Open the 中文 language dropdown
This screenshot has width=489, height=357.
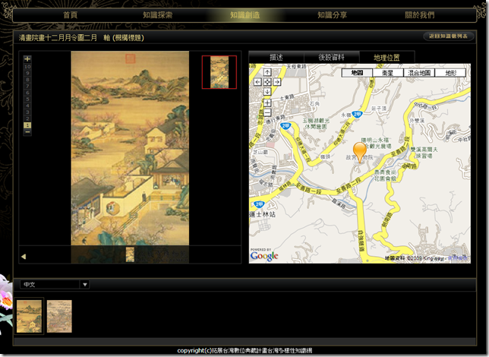(x=55, y=284)
